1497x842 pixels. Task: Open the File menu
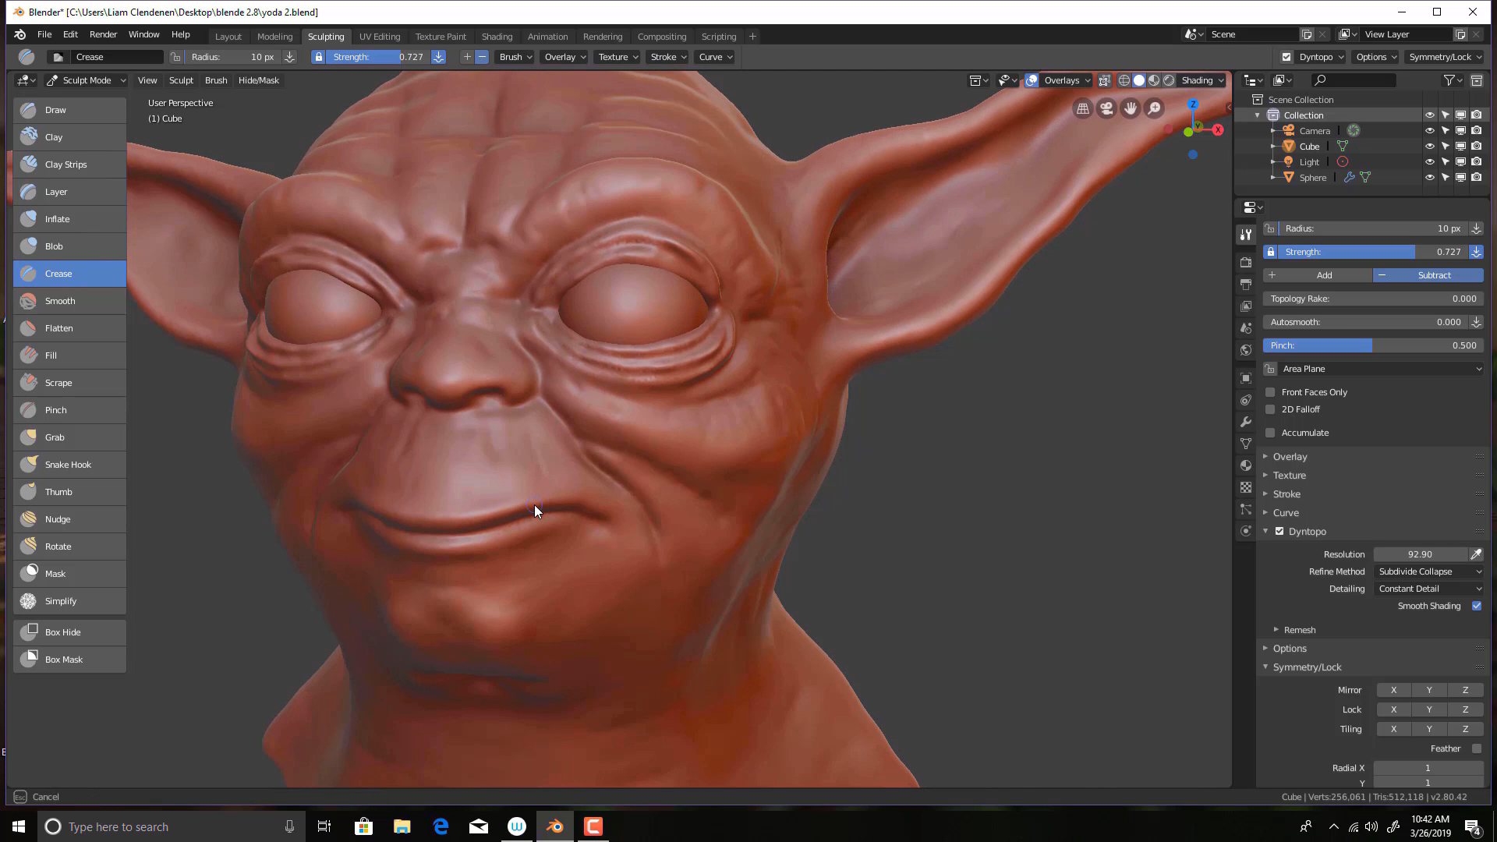coord(44,34)
